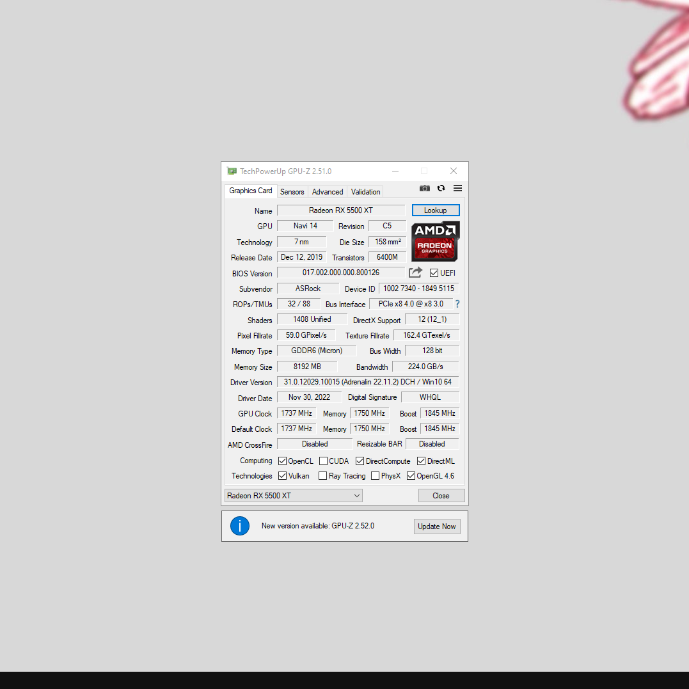This screenshot has height=689, width=689.
Task: Click the Revision field C5
Action: coord(387,226)
